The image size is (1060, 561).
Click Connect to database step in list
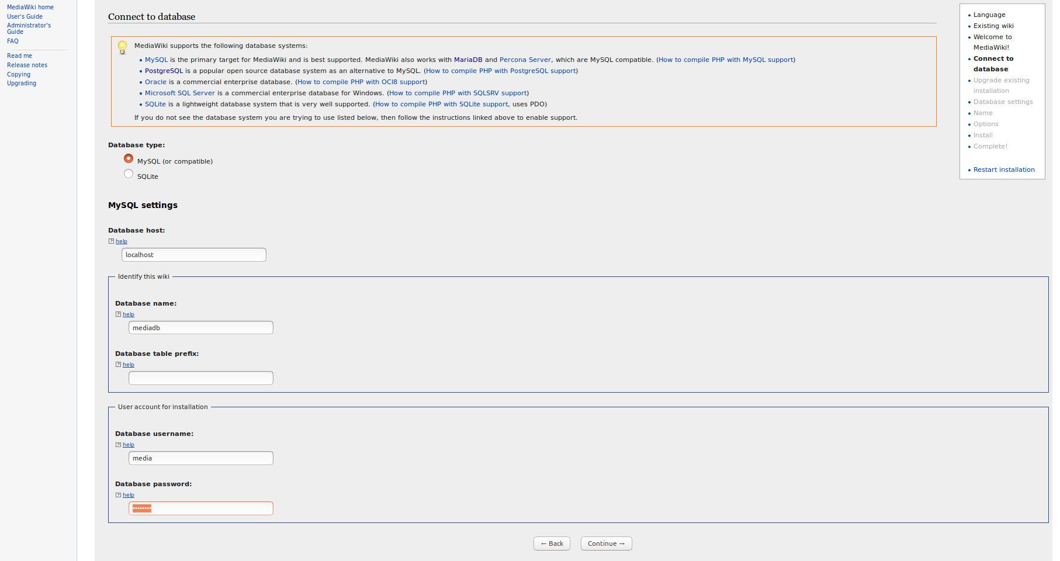[993, 64]
